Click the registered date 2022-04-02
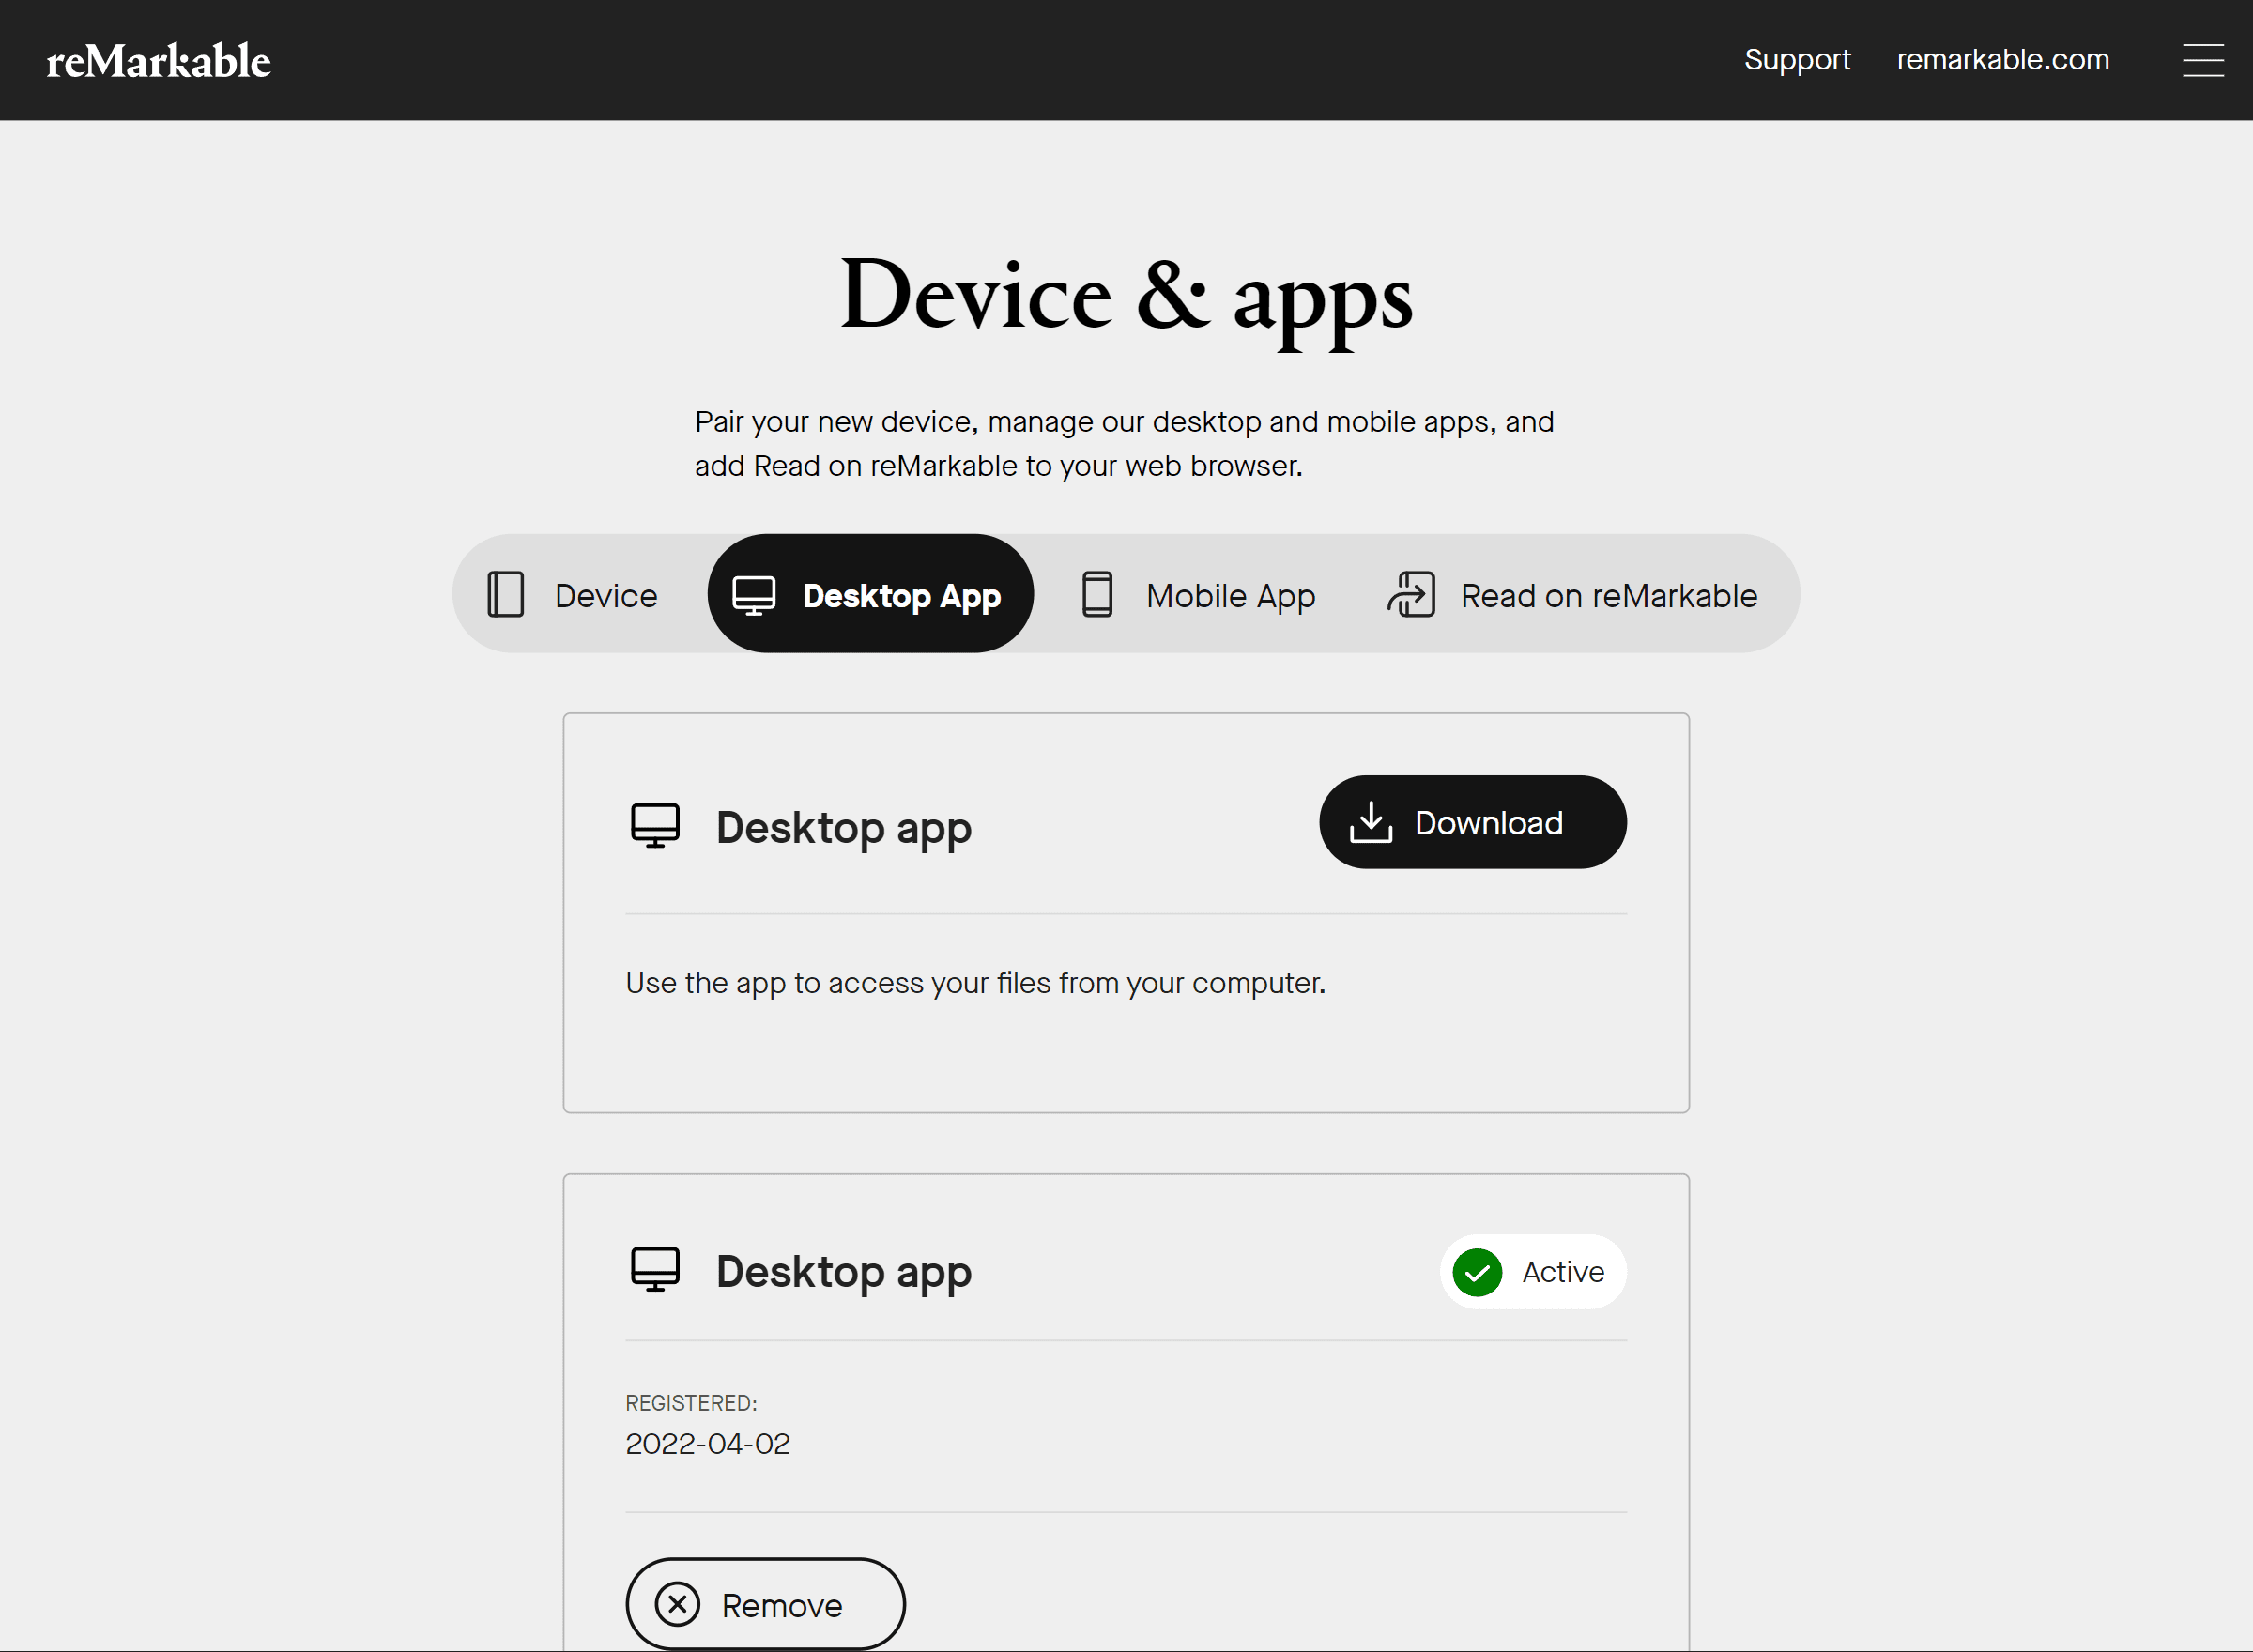 pyautogui.click(x=708, y=1444)
